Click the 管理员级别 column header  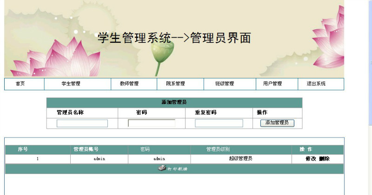coord(218,149)
